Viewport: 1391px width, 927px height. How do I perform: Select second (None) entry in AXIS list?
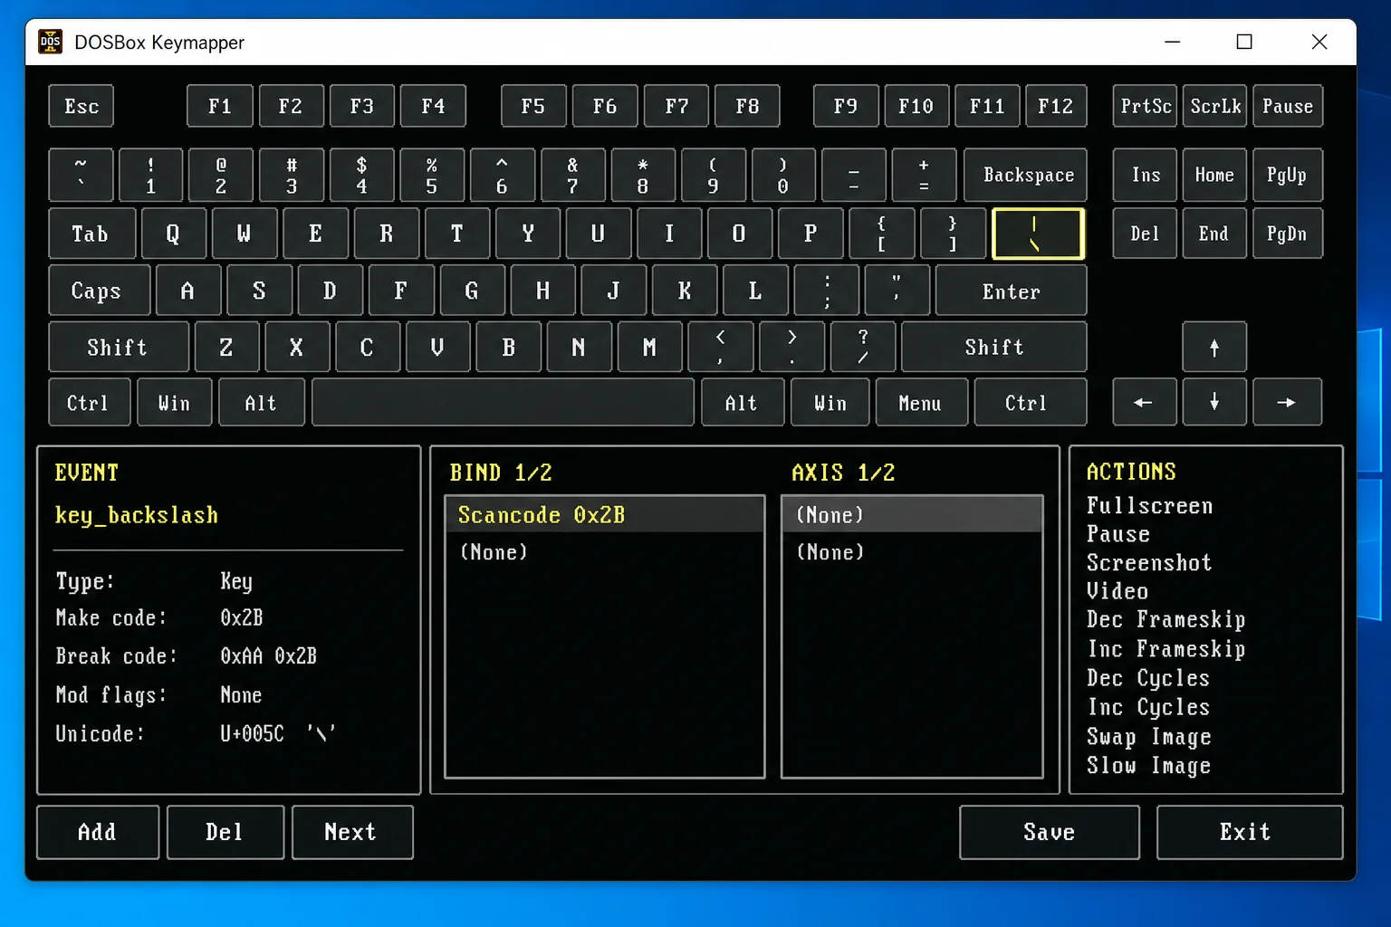pos(912,552)
